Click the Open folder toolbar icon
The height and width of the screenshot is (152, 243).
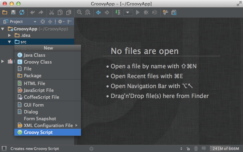5,12
